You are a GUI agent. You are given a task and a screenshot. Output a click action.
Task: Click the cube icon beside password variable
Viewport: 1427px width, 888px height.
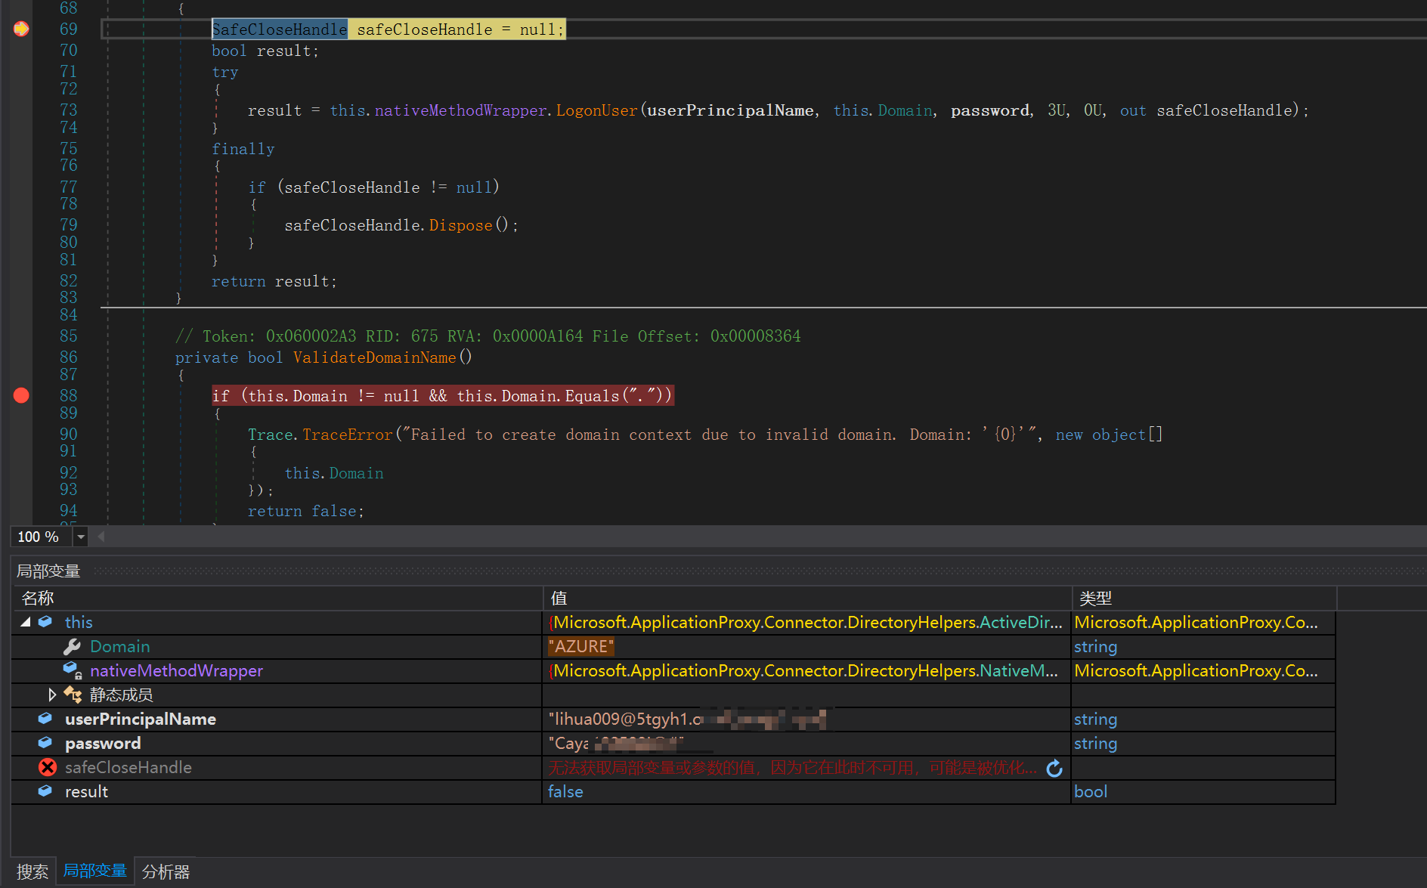click(x=45, y=743)
